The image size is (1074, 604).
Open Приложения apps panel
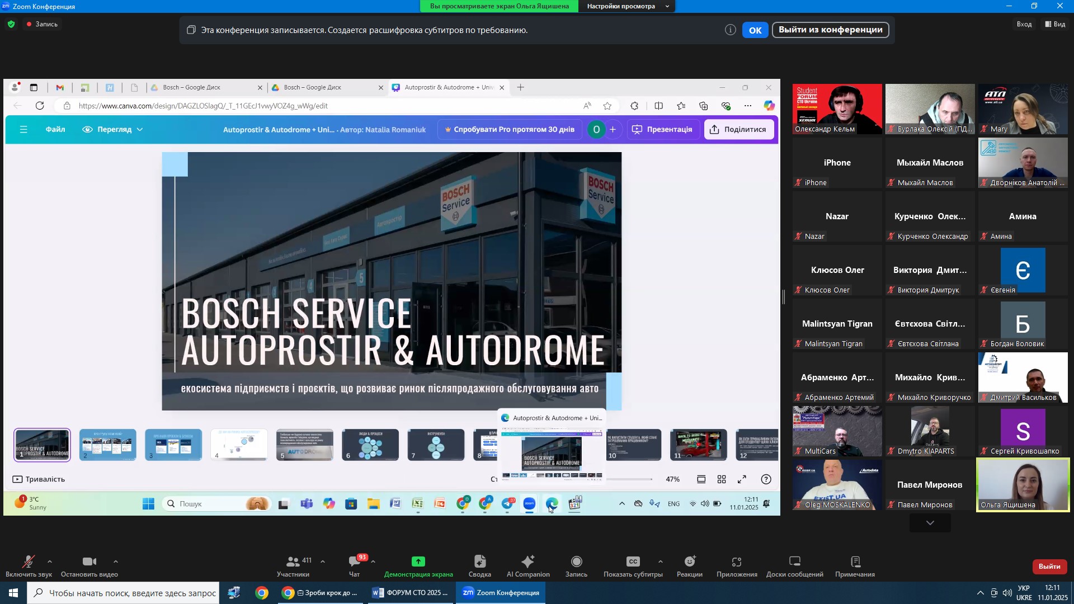pyautogui.click(x=737, y=566)
